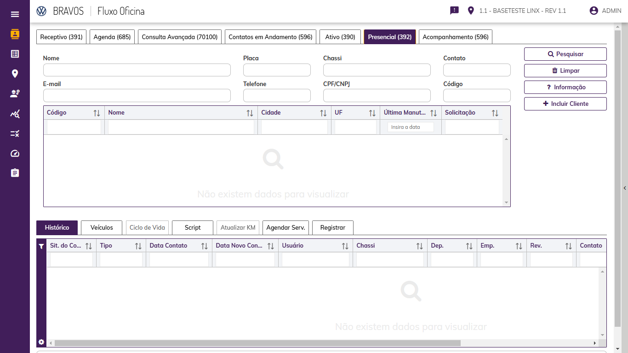This screenshot has height=353, width=628.
Task: Sort the client grid by Cidade
Action: [x=323, y=113]
